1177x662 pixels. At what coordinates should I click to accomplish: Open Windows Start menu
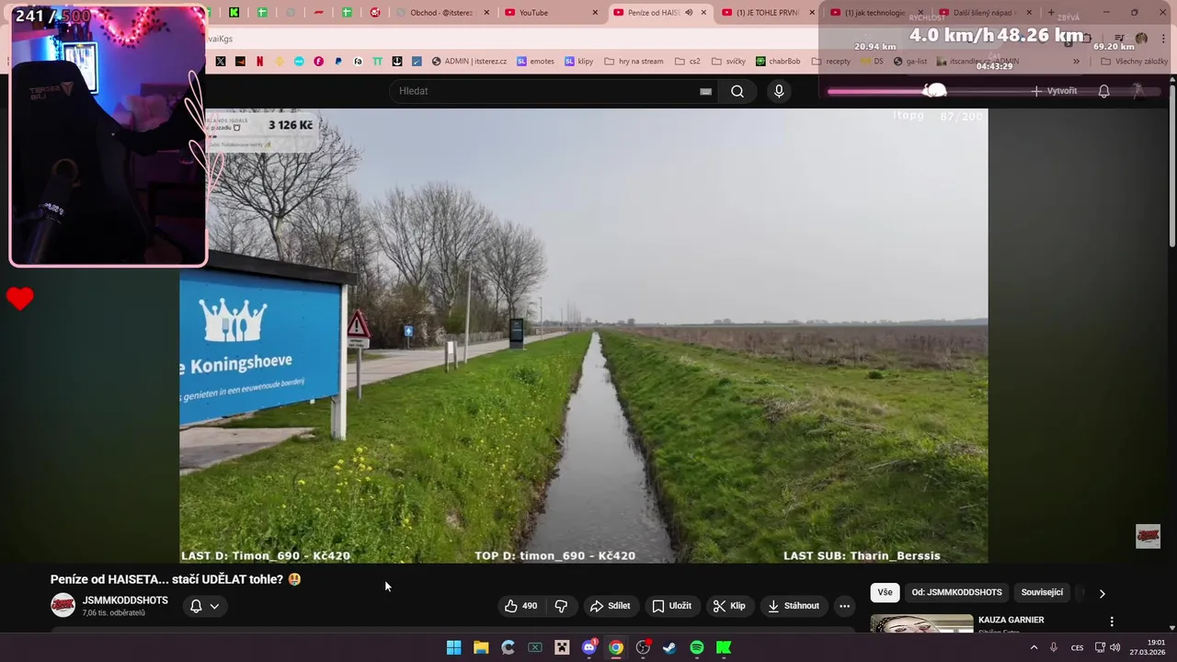[x=453, y=647]
